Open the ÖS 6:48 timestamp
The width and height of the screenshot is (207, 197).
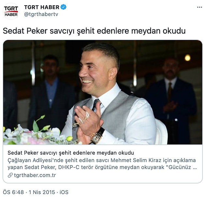pyautogui.click(x=13, y=192)
